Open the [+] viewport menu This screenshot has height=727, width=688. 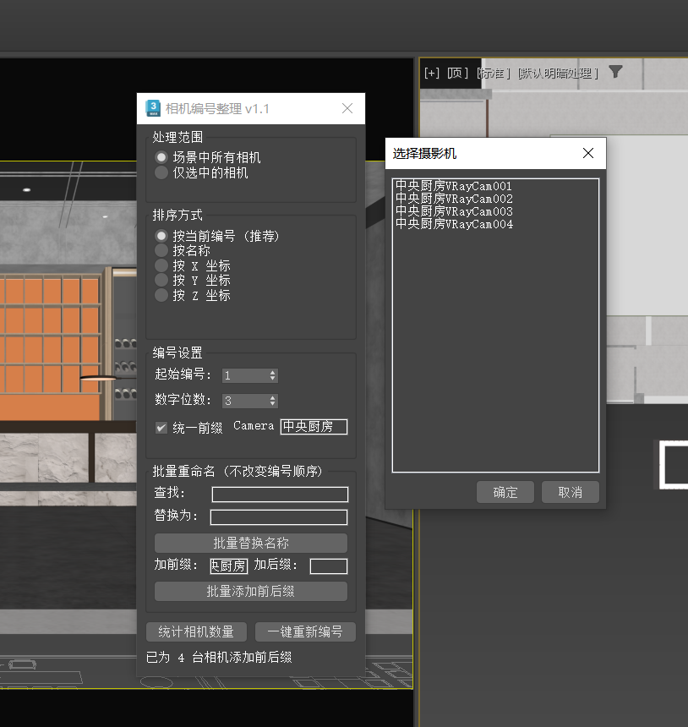coord(431,74)
